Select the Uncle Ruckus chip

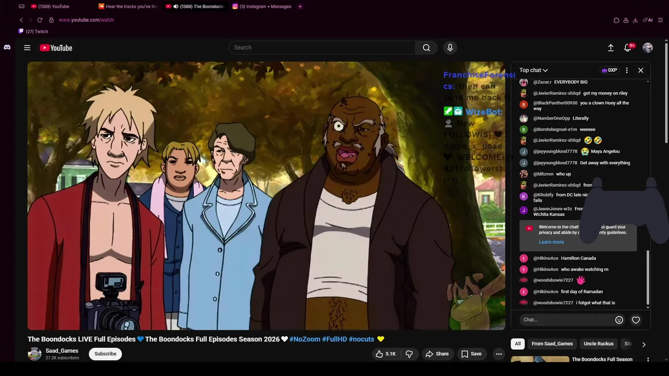(x=598, y=344)
